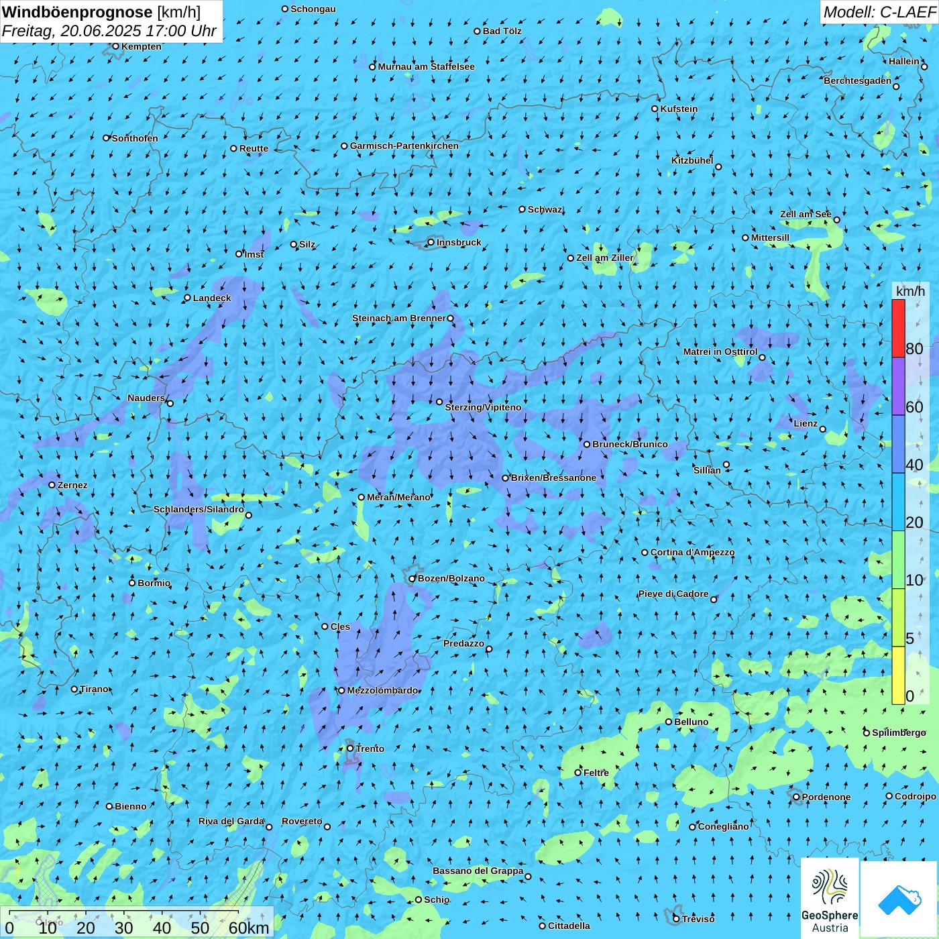Click the Treviso label
The height and width of the screenshot is (939, 939).
[x=698, y=919]
